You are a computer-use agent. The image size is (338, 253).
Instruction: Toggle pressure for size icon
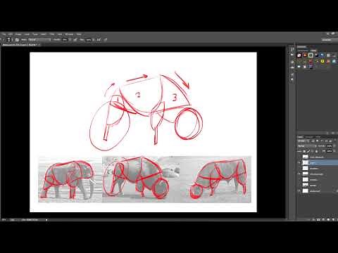point(106,39)
